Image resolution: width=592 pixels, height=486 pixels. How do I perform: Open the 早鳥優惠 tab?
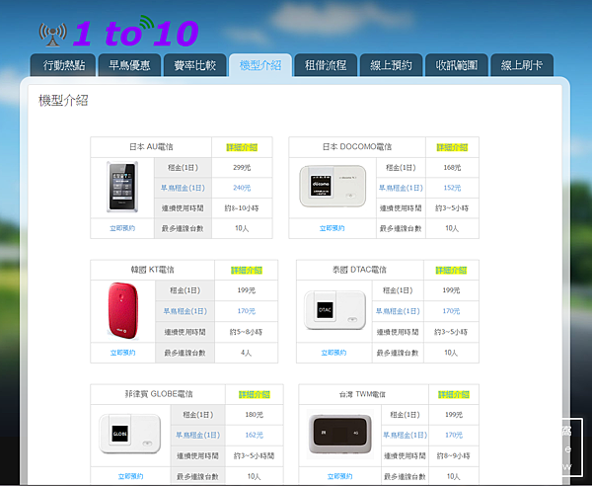click(129, 65)
